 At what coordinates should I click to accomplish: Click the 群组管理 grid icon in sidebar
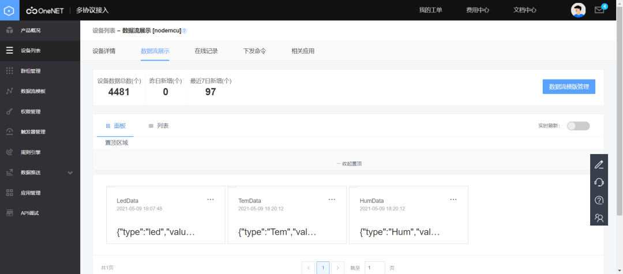tap(10, 71)
